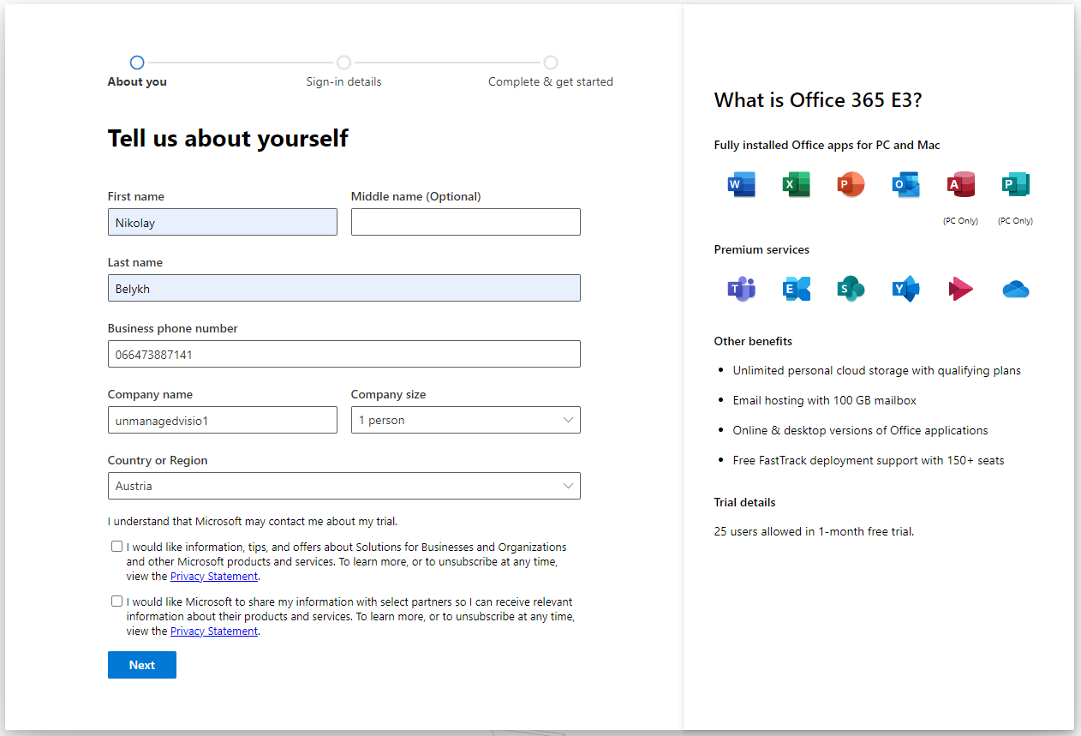
Task: Click the Outlook app icon
Action: point(905,184)
